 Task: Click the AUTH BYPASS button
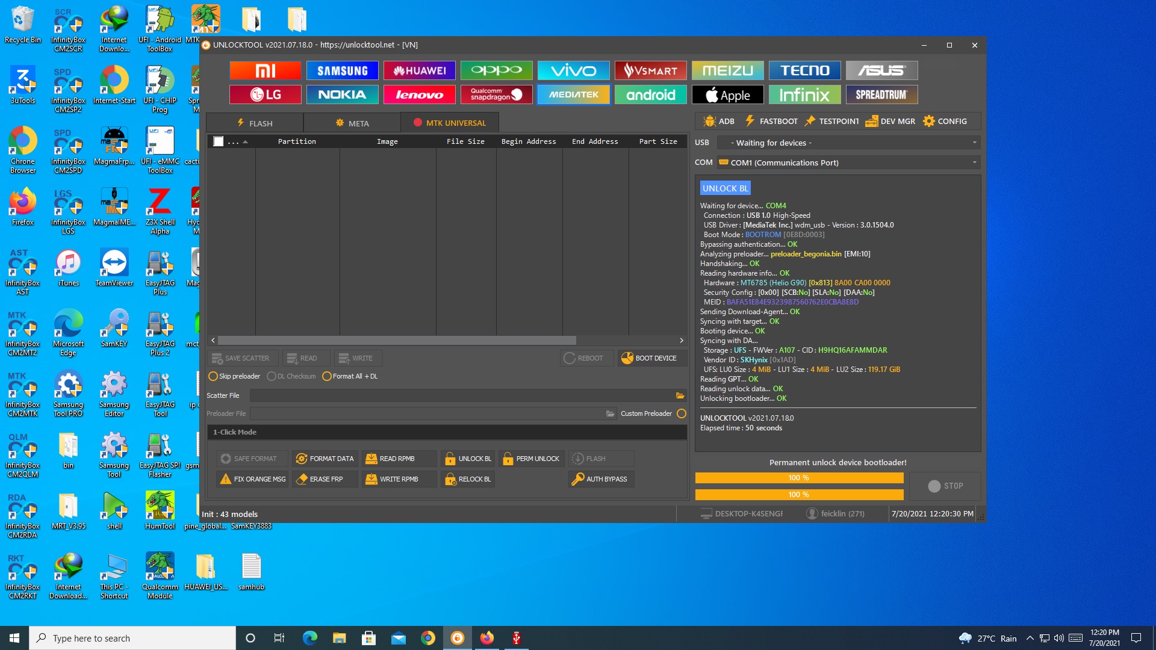(600, 478)
